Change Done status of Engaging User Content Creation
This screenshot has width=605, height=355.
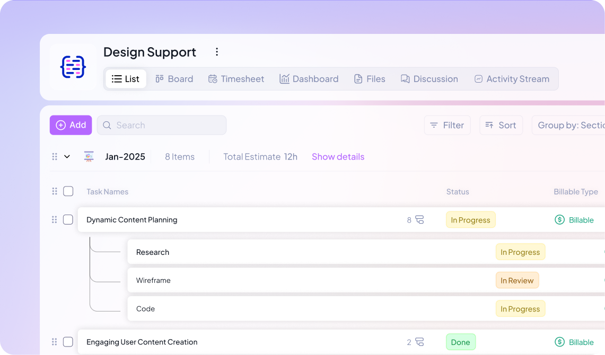pyautogui.click(x=461, y=342)
